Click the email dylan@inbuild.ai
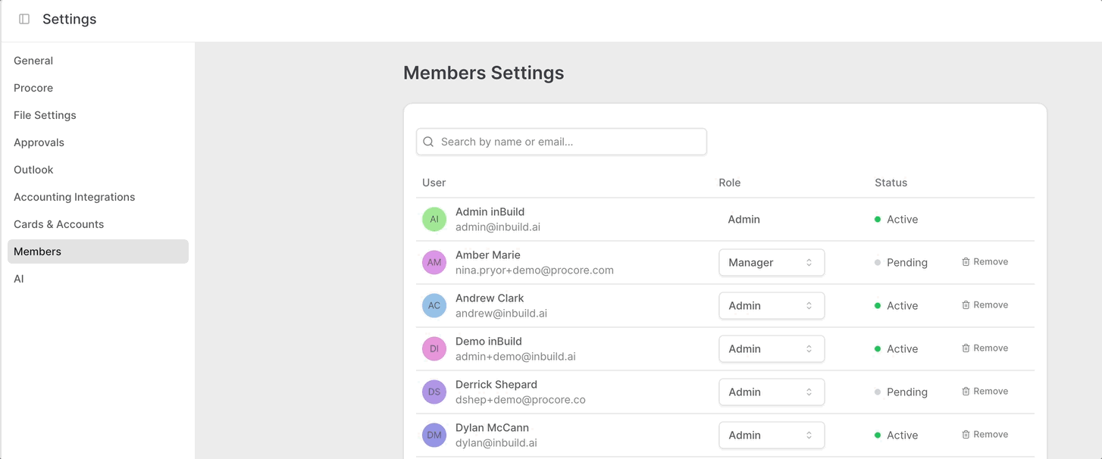The height and width of the screenshot is (459, 1102). 496,443
